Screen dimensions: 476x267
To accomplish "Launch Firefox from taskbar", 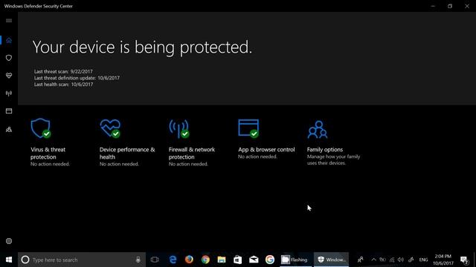I will coord(189,260).
